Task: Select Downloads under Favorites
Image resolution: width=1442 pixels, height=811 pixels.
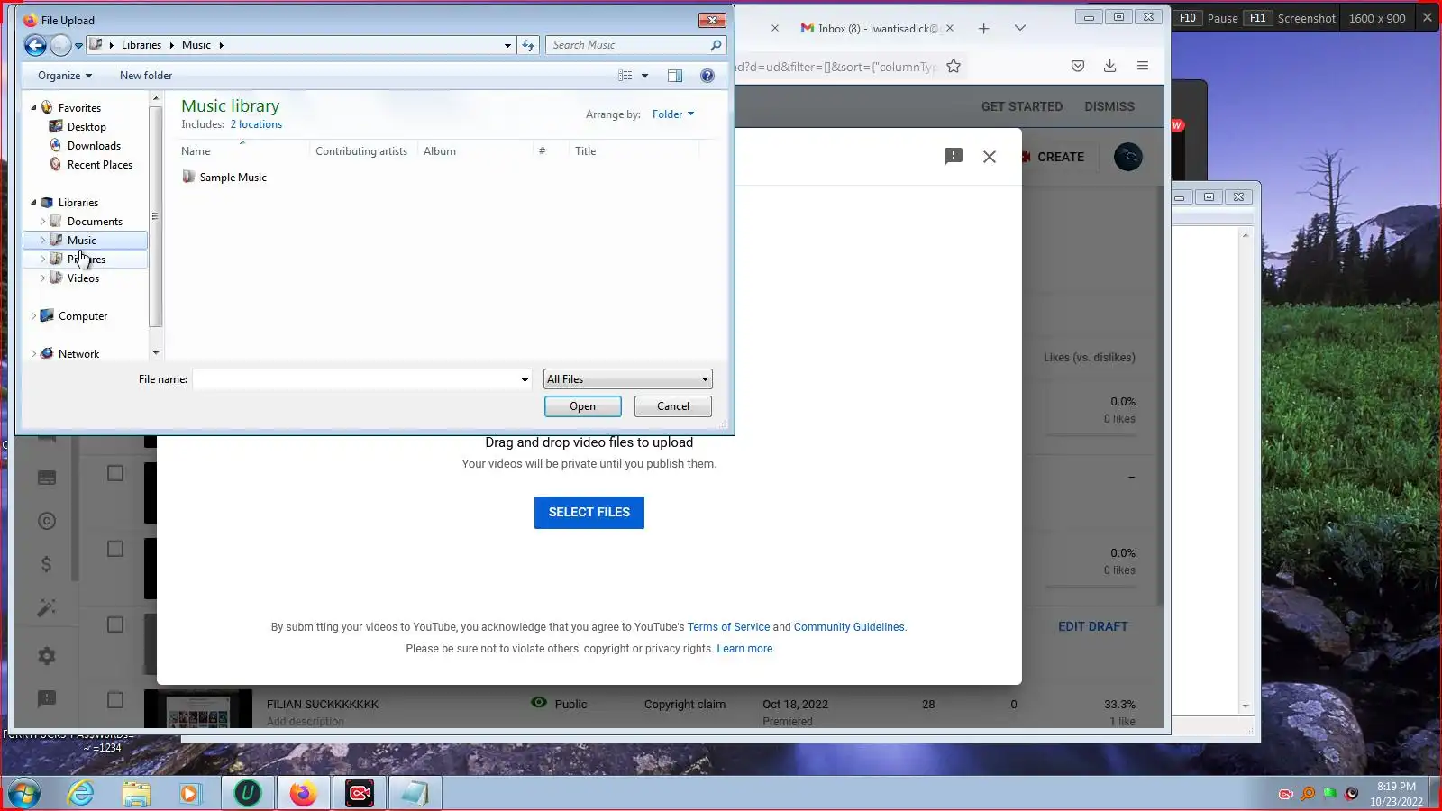Action: (x=94, y=146)
